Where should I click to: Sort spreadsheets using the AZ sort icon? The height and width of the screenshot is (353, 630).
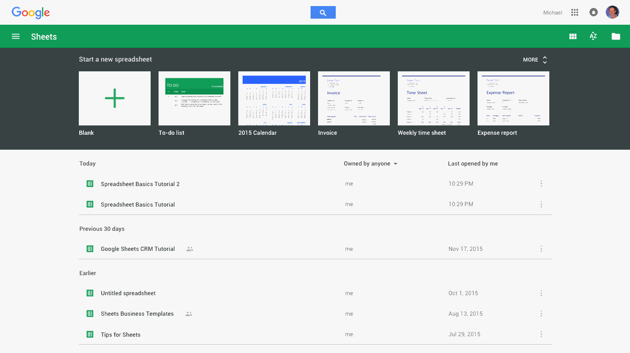pos(593,36)
